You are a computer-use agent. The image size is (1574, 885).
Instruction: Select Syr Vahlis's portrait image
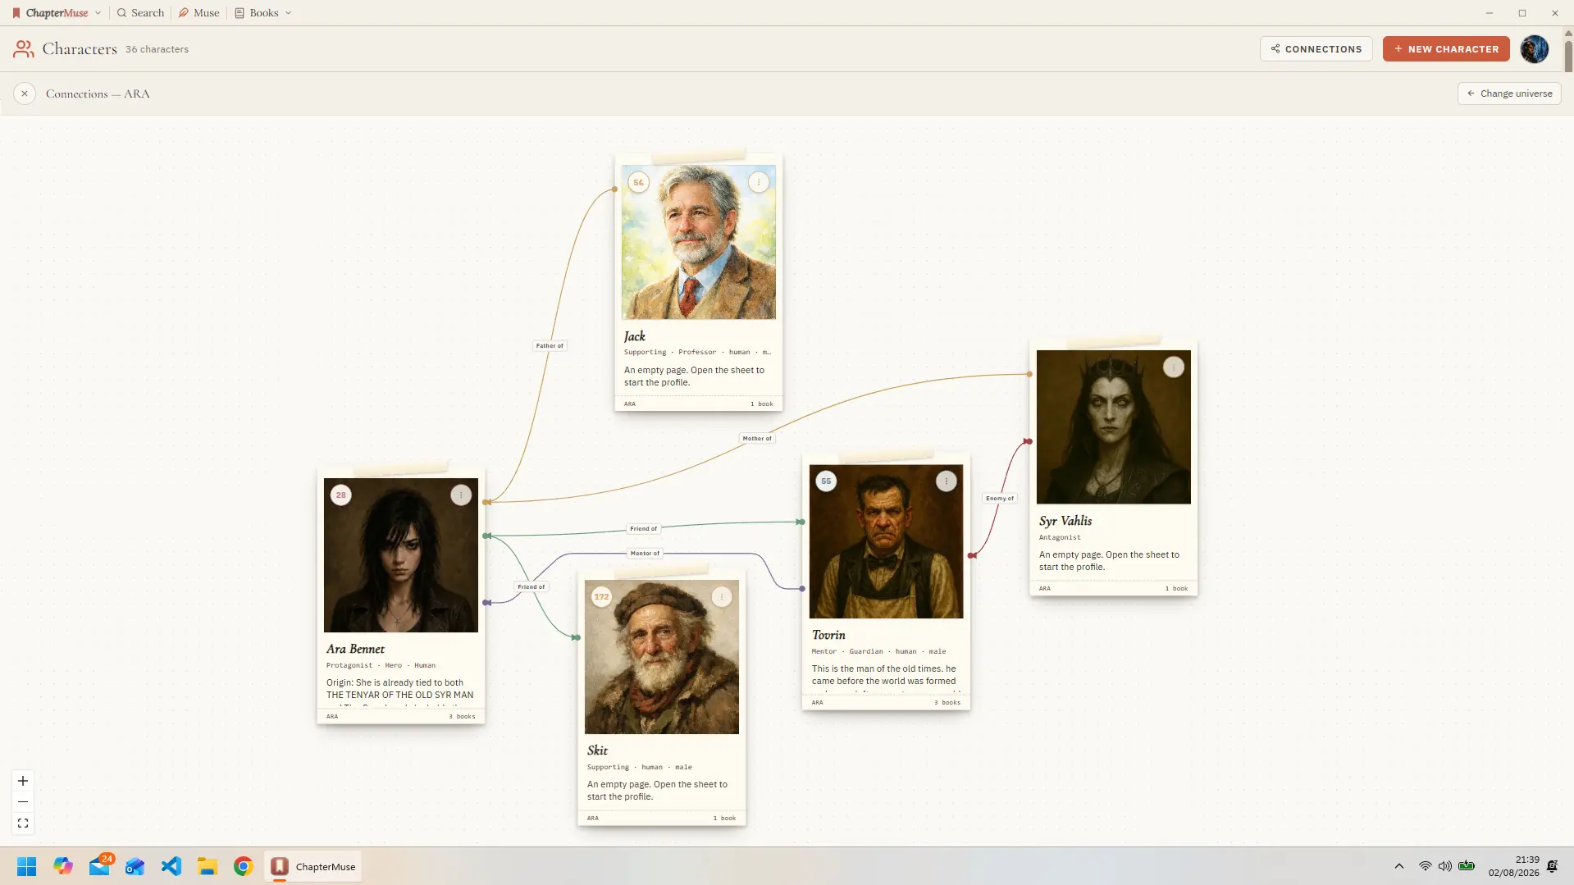click(1114, 427)
